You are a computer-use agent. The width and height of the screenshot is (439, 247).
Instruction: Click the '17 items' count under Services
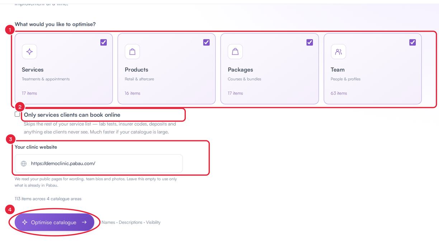pos(29,93)
